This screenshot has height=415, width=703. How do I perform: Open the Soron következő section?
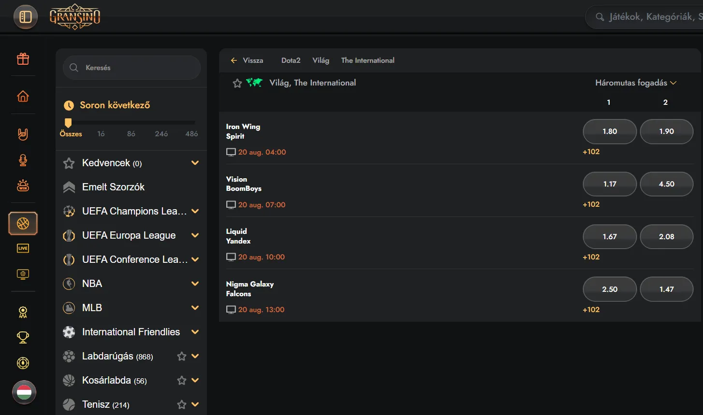(115, 105)
